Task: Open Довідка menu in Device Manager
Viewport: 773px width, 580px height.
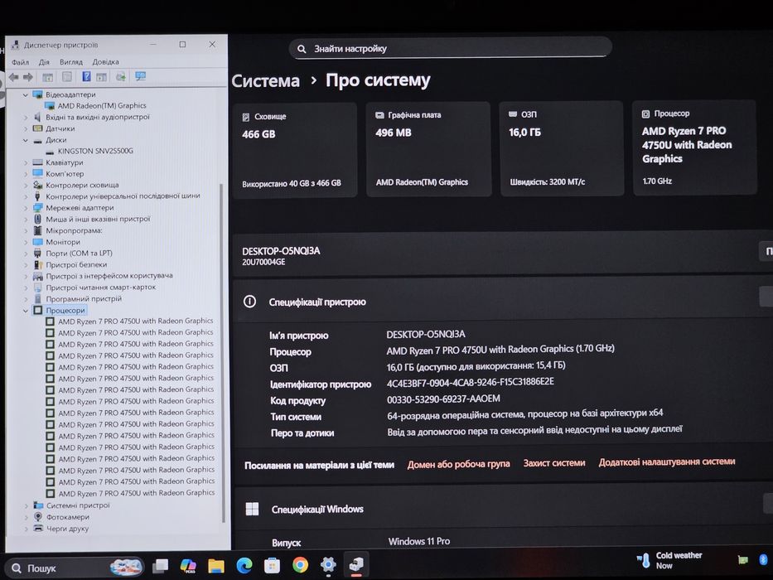Action: click(x=105, y=62)
